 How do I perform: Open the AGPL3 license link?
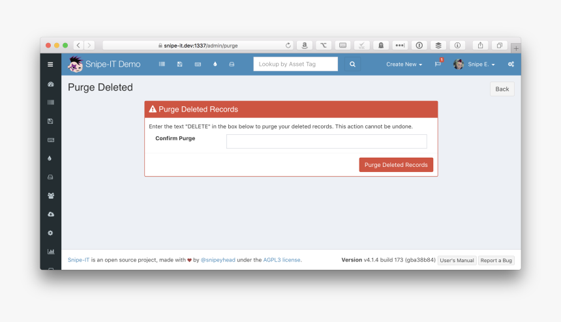tap(282, 260)
